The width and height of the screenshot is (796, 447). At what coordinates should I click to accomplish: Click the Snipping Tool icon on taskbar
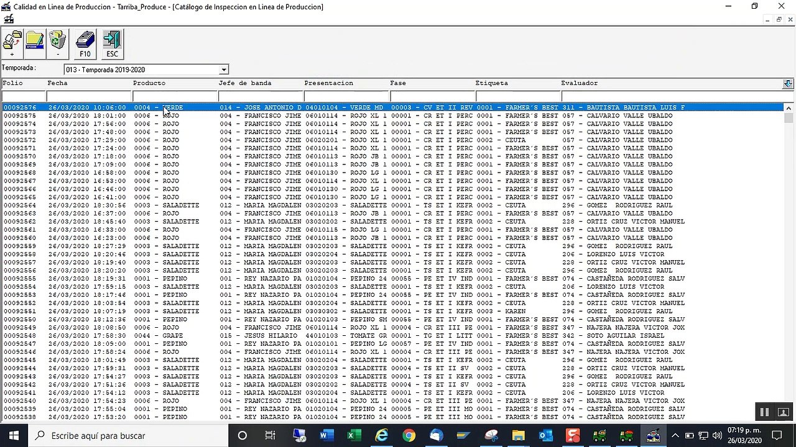pos(491,436)
